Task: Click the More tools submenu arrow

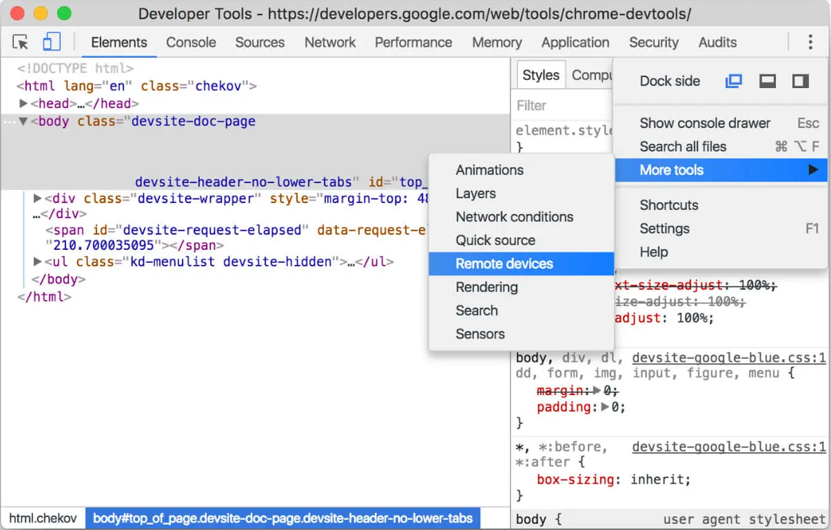Action: (x=813, y=170)
